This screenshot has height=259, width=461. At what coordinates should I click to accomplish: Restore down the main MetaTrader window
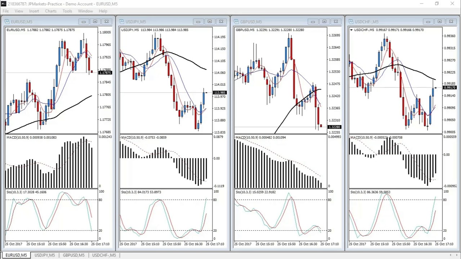click(437, 4)
